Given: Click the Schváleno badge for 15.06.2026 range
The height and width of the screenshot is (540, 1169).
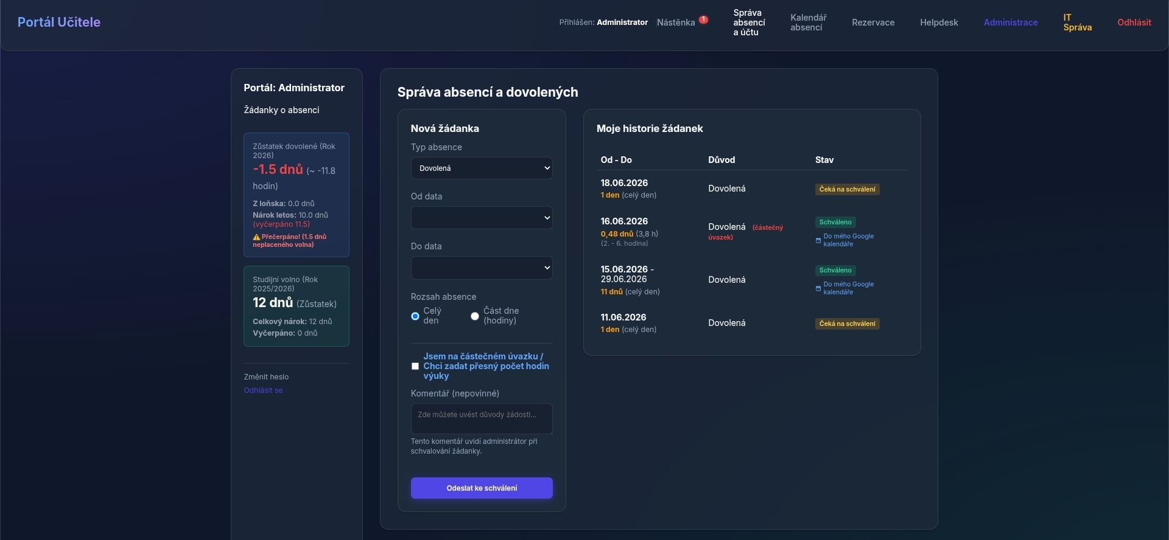Looking at the screenshot, I should [x=835, y=271].
